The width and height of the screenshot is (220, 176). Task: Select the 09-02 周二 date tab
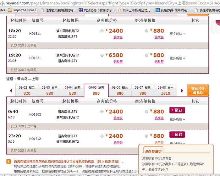point(27,91)
